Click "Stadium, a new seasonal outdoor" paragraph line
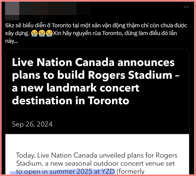 [97, 163]
